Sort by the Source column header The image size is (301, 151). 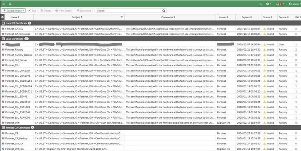click(284, 17)
